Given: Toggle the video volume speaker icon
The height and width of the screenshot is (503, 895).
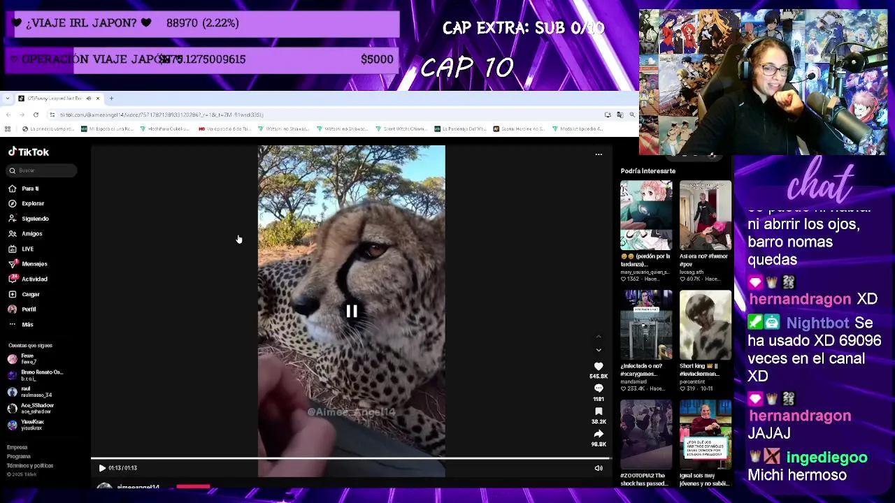Looking at the screenshot, I should (599, 468).
